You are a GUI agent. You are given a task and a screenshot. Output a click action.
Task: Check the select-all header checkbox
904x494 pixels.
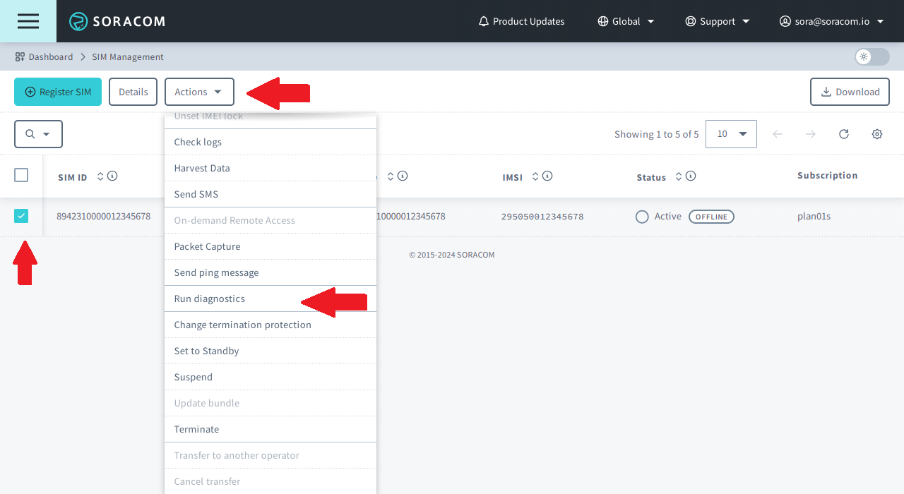21,175
